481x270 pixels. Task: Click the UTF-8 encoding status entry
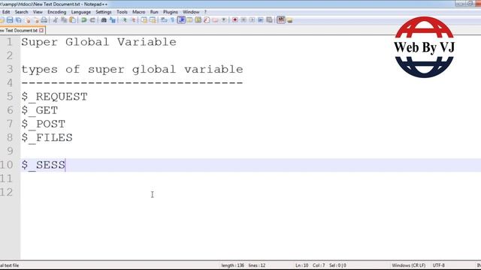pyautogui.click(x=439, y=265)
